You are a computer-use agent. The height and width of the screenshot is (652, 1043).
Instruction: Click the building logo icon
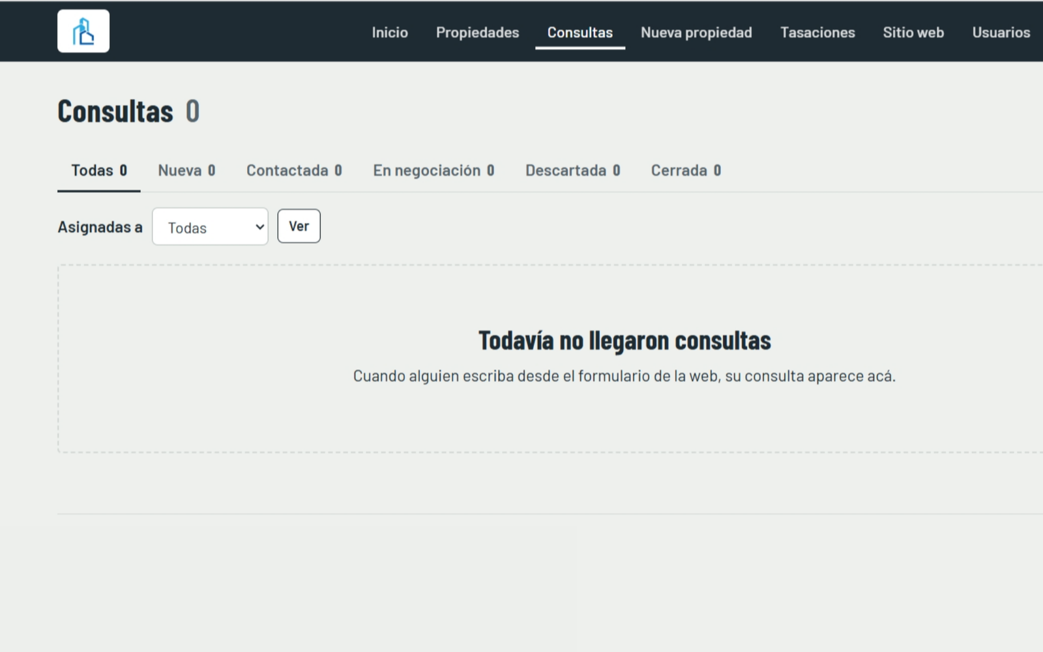point(83,31)
